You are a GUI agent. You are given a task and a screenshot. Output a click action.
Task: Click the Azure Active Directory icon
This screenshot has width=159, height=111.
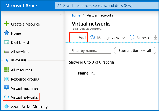[7, 106]
